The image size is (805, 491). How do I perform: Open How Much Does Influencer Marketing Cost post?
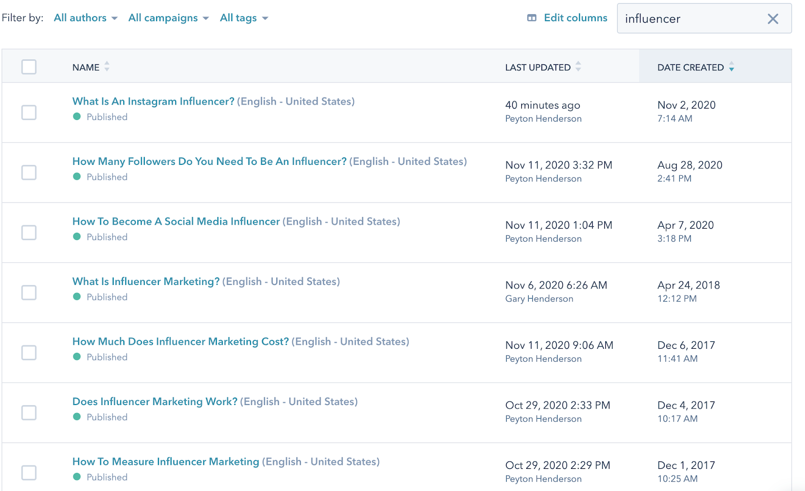click(x=181, y=342)
